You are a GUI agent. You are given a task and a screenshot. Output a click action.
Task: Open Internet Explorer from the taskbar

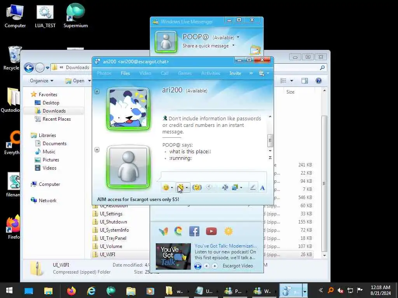click(x=91, y=291)
